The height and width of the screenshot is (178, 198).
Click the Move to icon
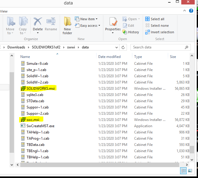tap(11, 21)
